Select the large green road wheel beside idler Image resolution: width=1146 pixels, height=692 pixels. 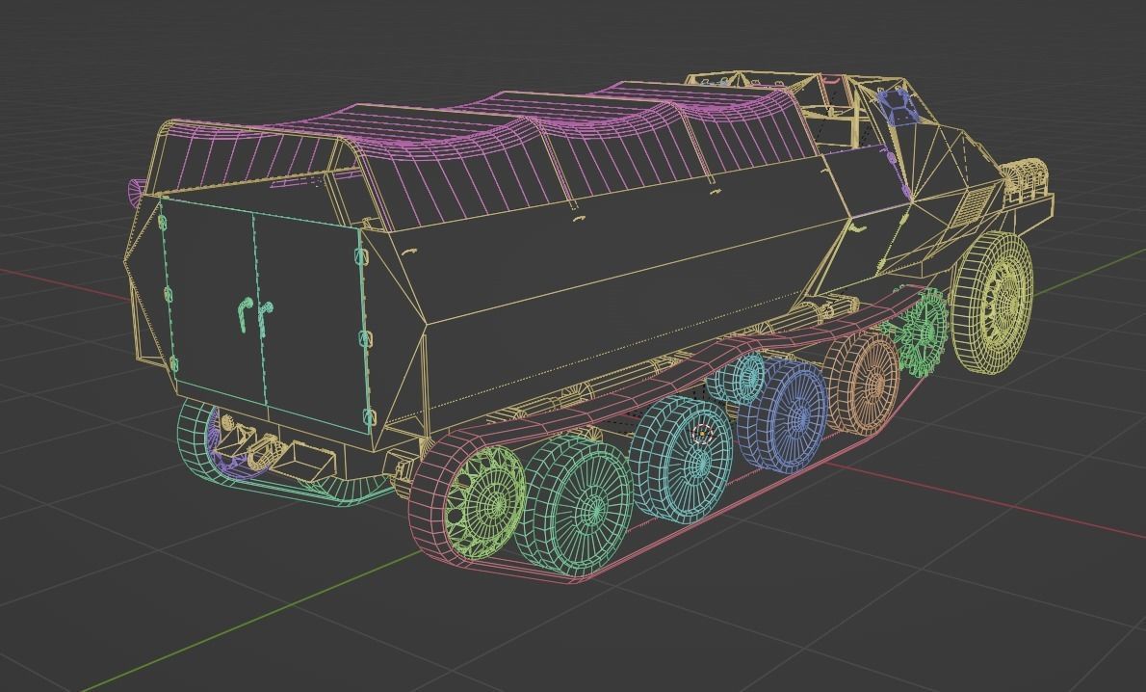[575, 504]
